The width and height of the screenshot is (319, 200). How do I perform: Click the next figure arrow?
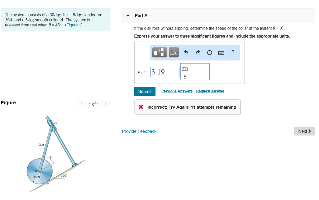pos(106,104)
